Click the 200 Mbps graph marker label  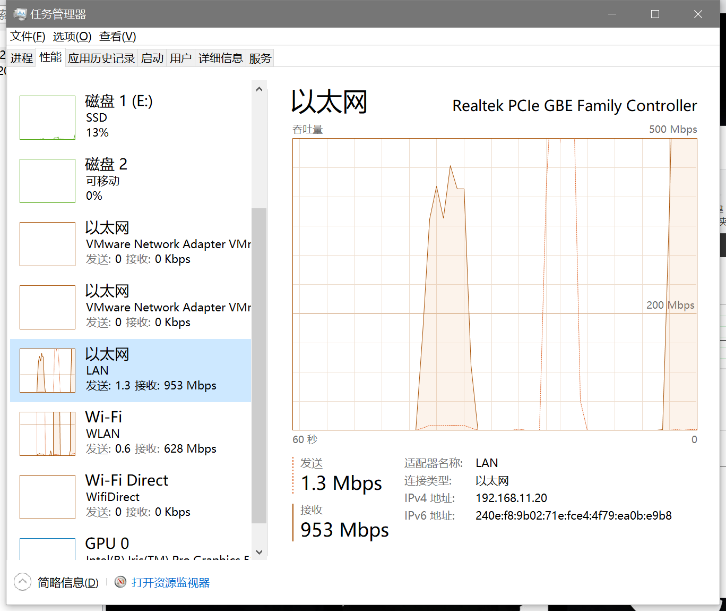click(x=670, y=305)
